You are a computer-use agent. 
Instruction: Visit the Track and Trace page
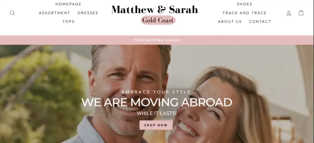click(x=244, y=13)
